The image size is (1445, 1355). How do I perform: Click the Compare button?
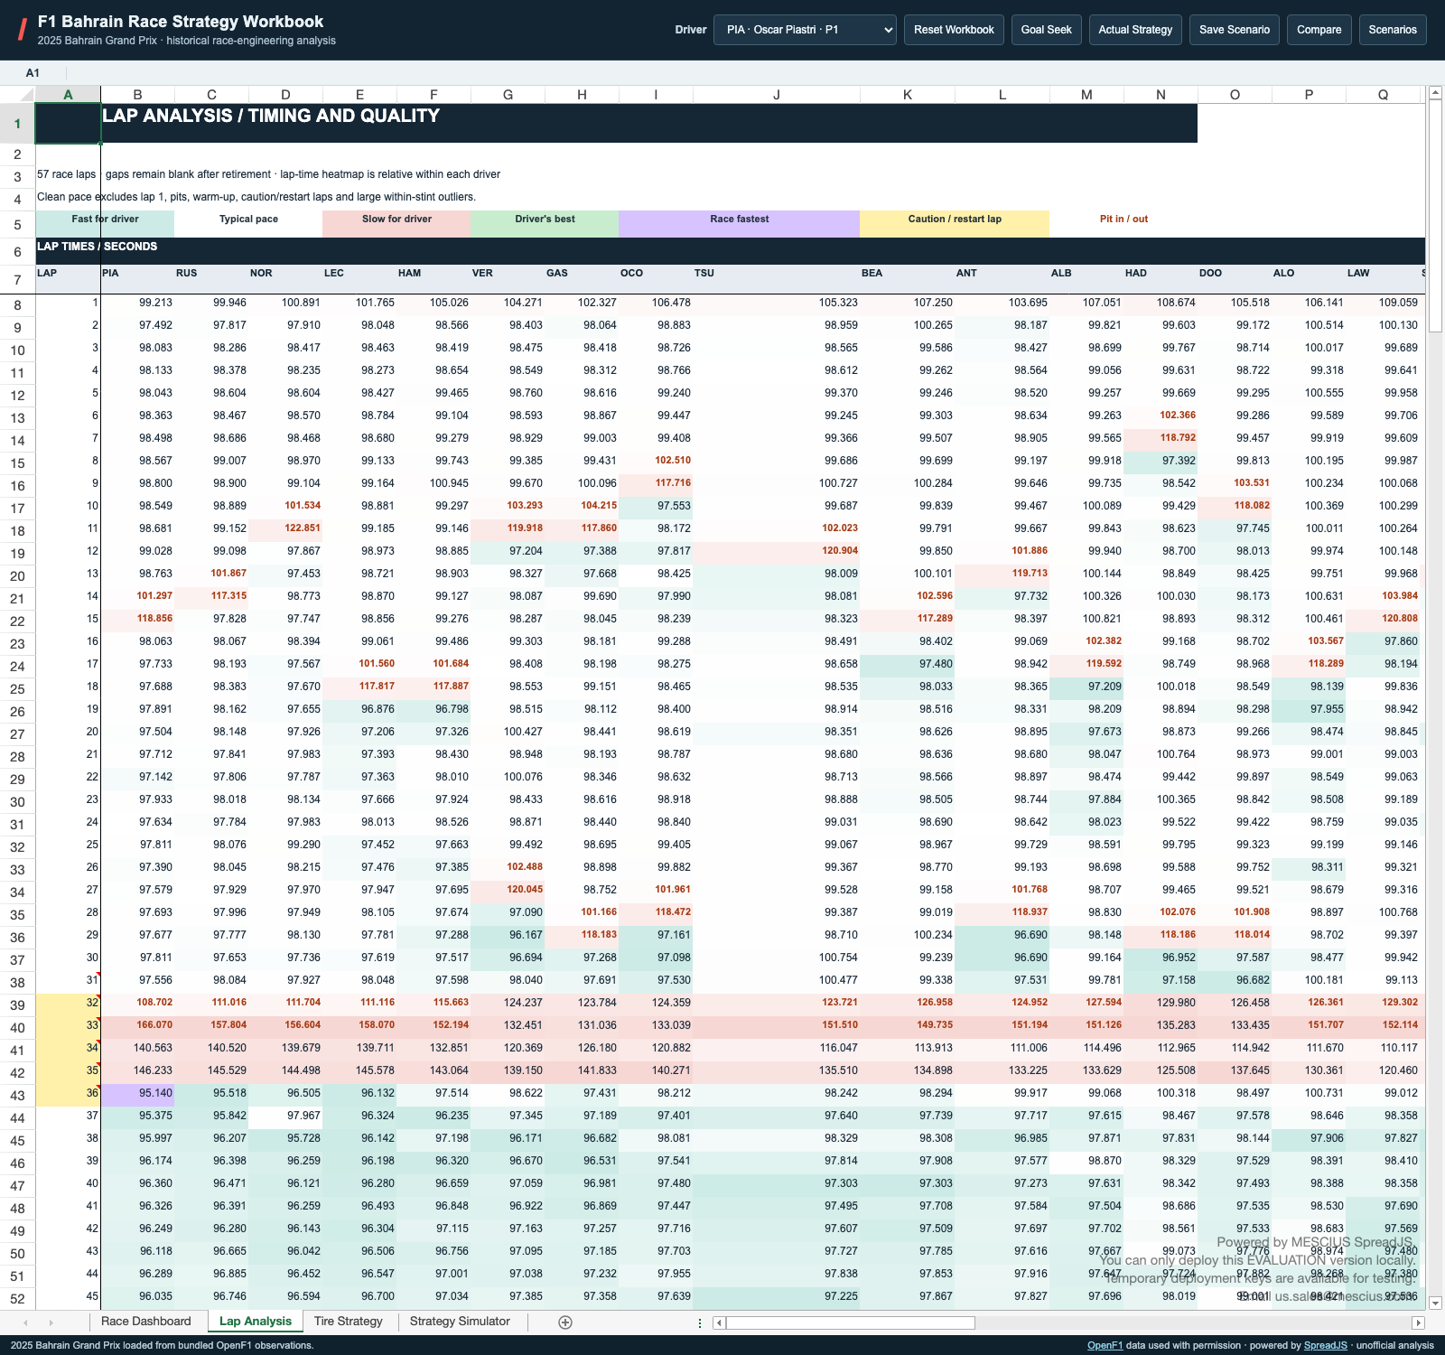click(x=1319, y=30)
